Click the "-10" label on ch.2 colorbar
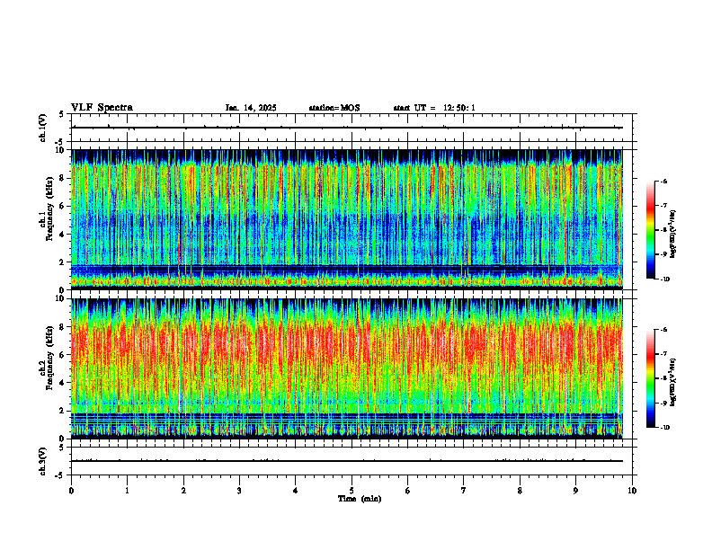The image size is (712, 550). (664, 428)
